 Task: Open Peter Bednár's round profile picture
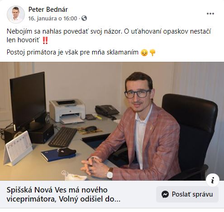point(16,15)
